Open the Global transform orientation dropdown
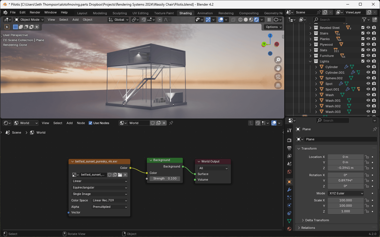The width and height of the screenshot is (380, 237). point(119,20)
